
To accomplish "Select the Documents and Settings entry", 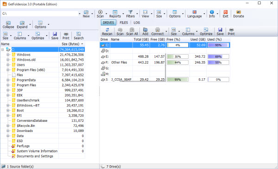I will tap(43, 156).
